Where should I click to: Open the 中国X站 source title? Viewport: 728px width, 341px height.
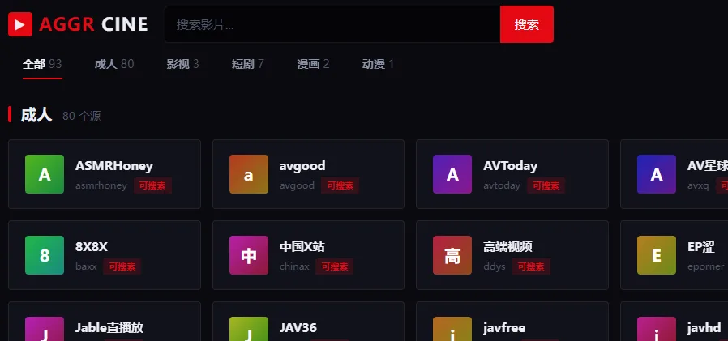pos(302,247)
